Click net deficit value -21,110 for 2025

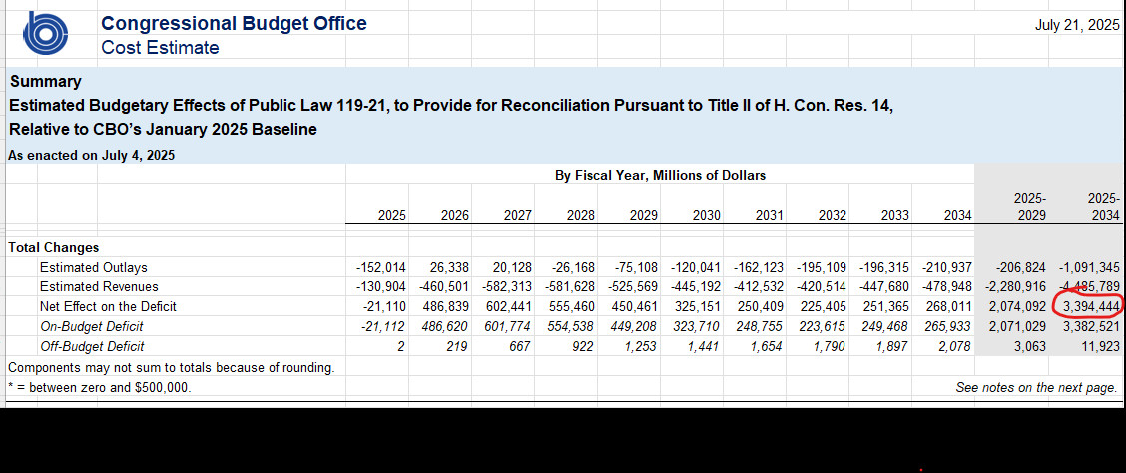click(x=384, y=306)
